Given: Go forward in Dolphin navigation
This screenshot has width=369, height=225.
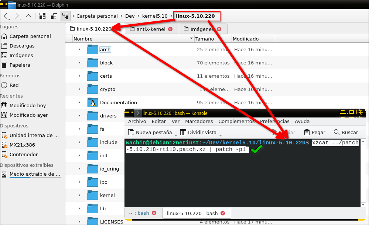Looking at the screenshot, I should click(x=17, y=16).
